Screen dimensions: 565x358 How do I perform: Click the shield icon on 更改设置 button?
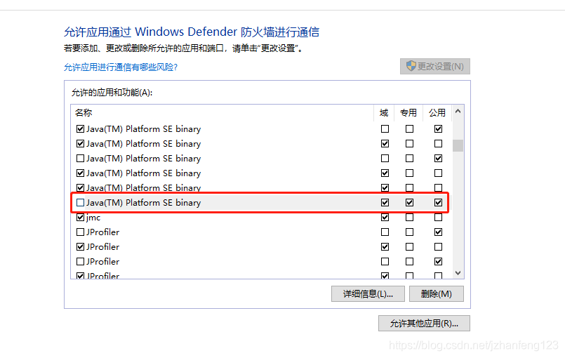[411, 66]
